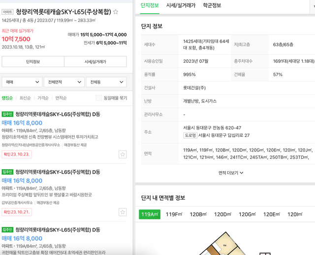Click the 서울시 동대문구 전농동 620-47 address
Screen dimensions: 315x255
(212, 127)
